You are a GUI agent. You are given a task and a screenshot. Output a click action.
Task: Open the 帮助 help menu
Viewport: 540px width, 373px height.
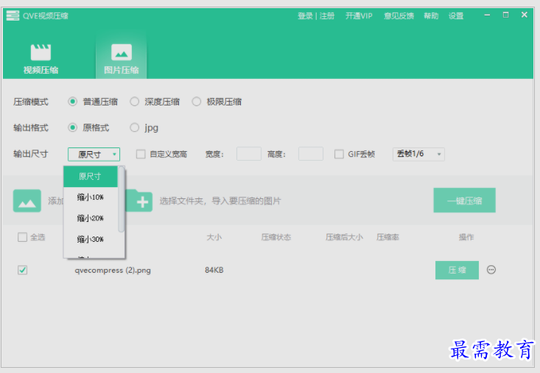(x=431, y=15)
